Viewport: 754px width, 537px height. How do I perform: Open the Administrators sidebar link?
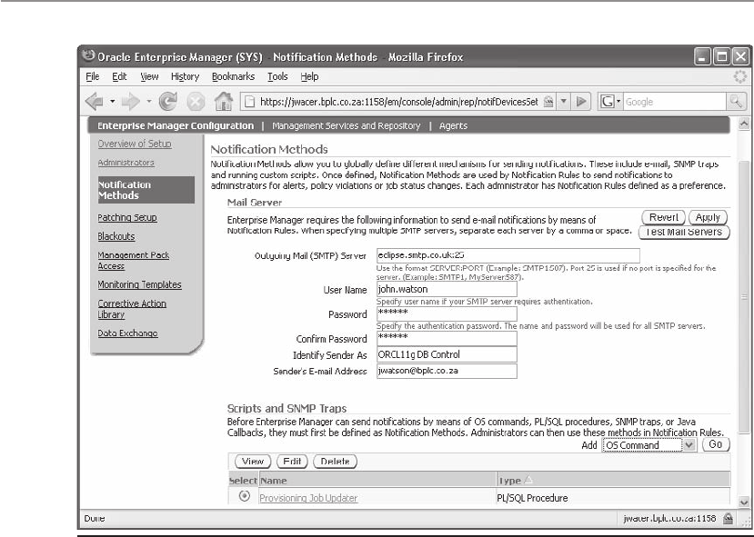tap(126, 163)
